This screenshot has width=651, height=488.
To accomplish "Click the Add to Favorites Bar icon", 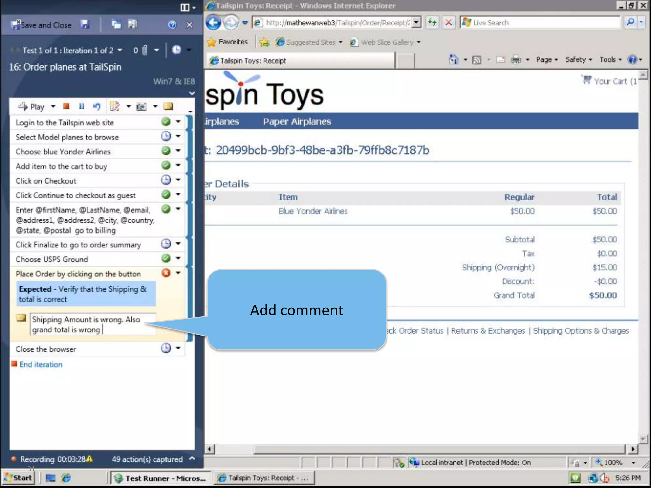I will (x=264, y=42).
